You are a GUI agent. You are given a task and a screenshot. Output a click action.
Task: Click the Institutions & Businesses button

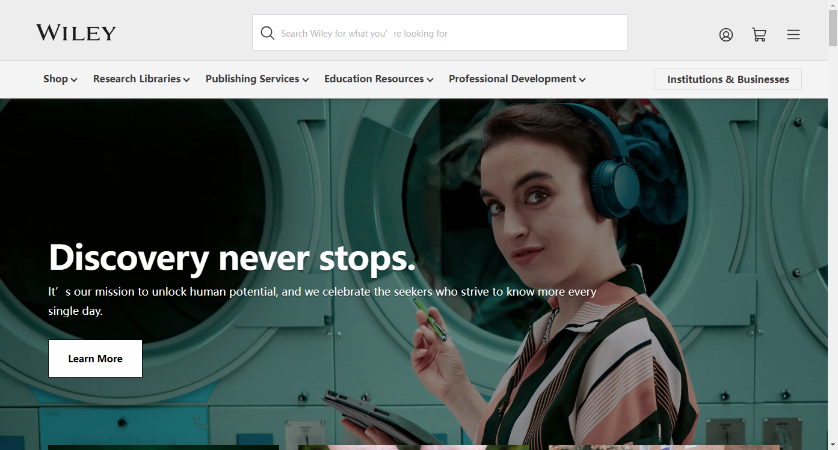coord(728,79)
